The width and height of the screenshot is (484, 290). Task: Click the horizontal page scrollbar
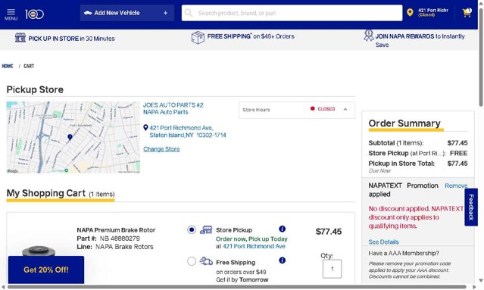[237, 287]
